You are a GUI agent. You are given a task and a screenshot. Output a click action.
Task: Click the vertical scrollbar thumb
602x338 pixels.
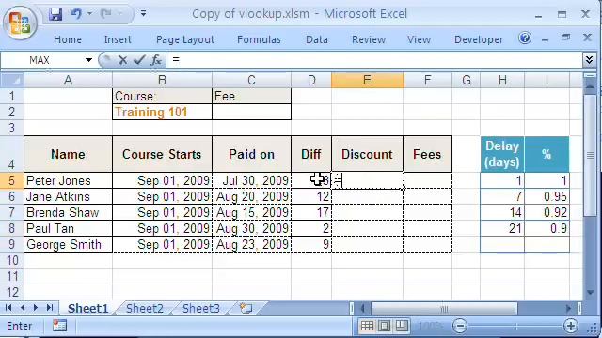pyautogui.click(x=591, y=155)
